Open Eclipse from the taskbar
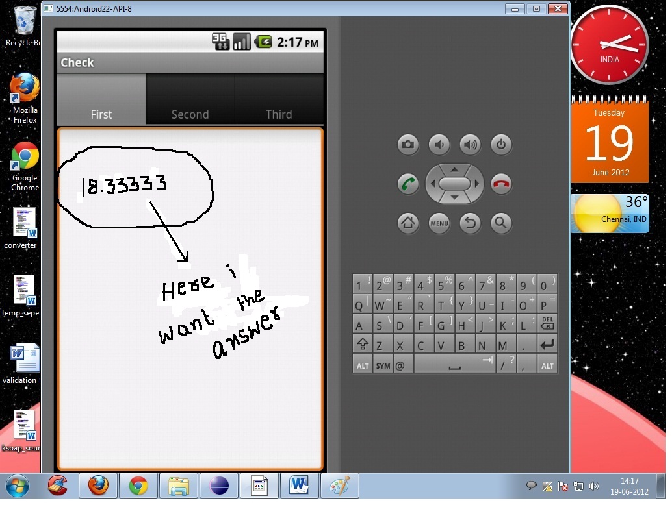Image resolution: width=672 pixels, height=505 pixels. pyautogui.click(x=219, y=486)
